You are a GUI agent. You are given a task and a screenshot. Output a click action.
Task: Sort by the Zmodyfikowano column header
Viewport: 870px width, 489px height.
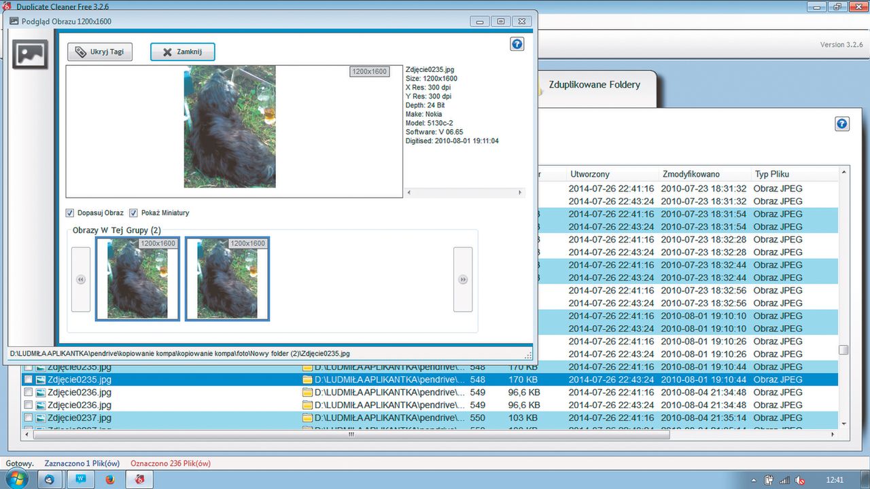(706, 174)
